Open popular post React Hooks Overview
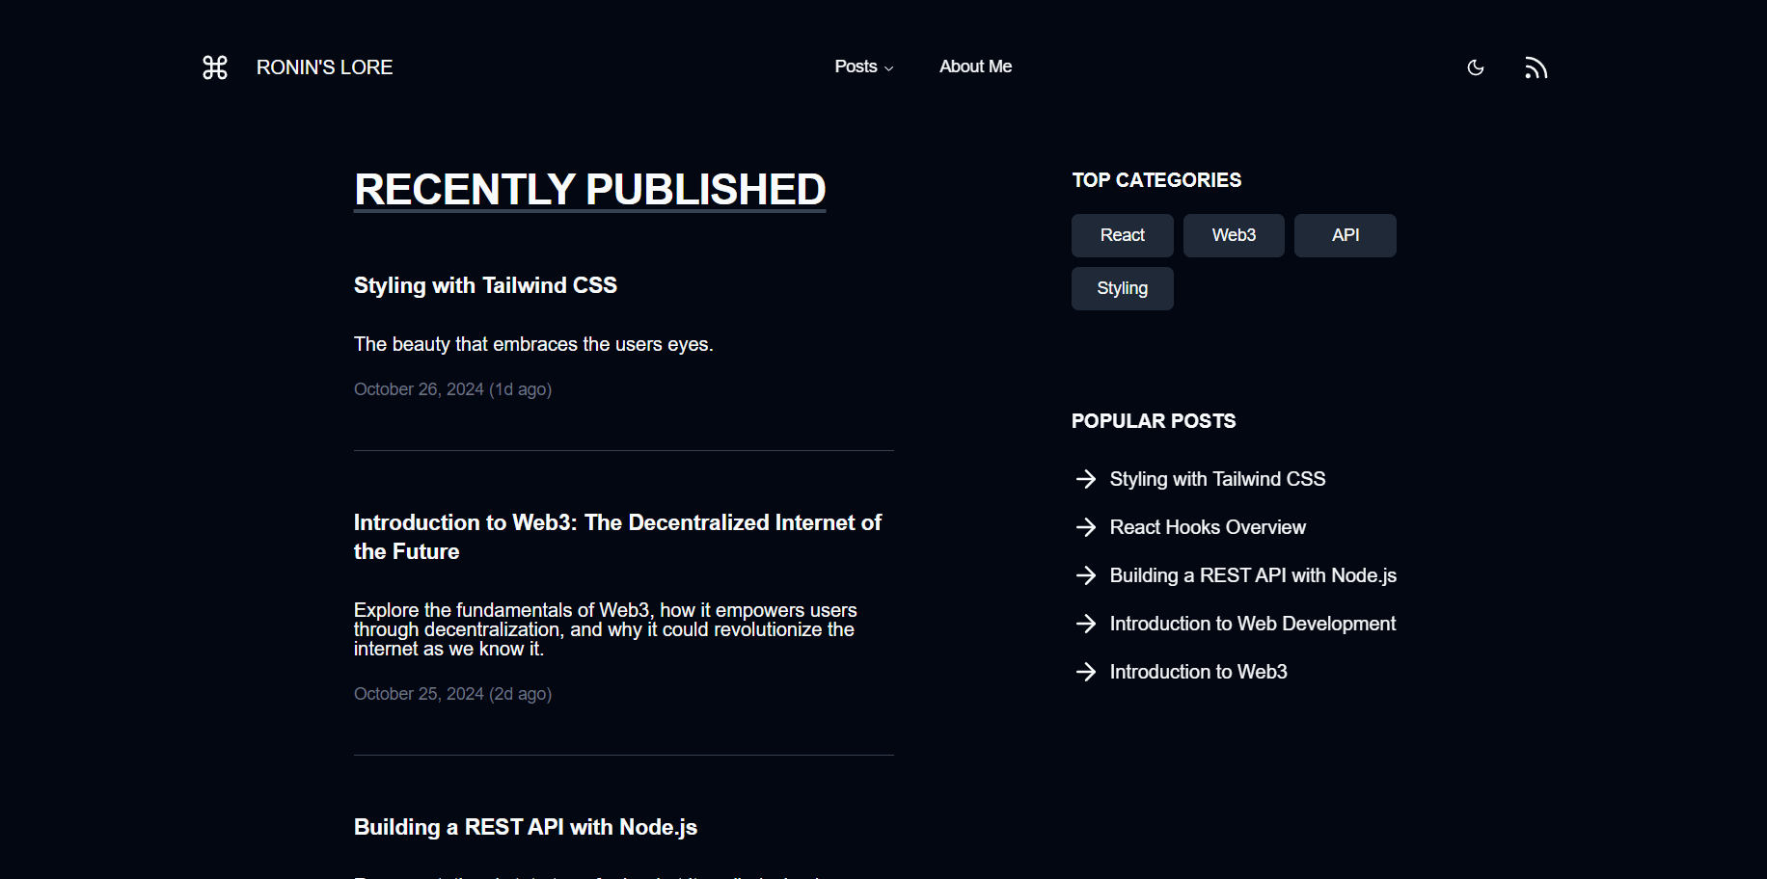 click(x=1208, y=527)
